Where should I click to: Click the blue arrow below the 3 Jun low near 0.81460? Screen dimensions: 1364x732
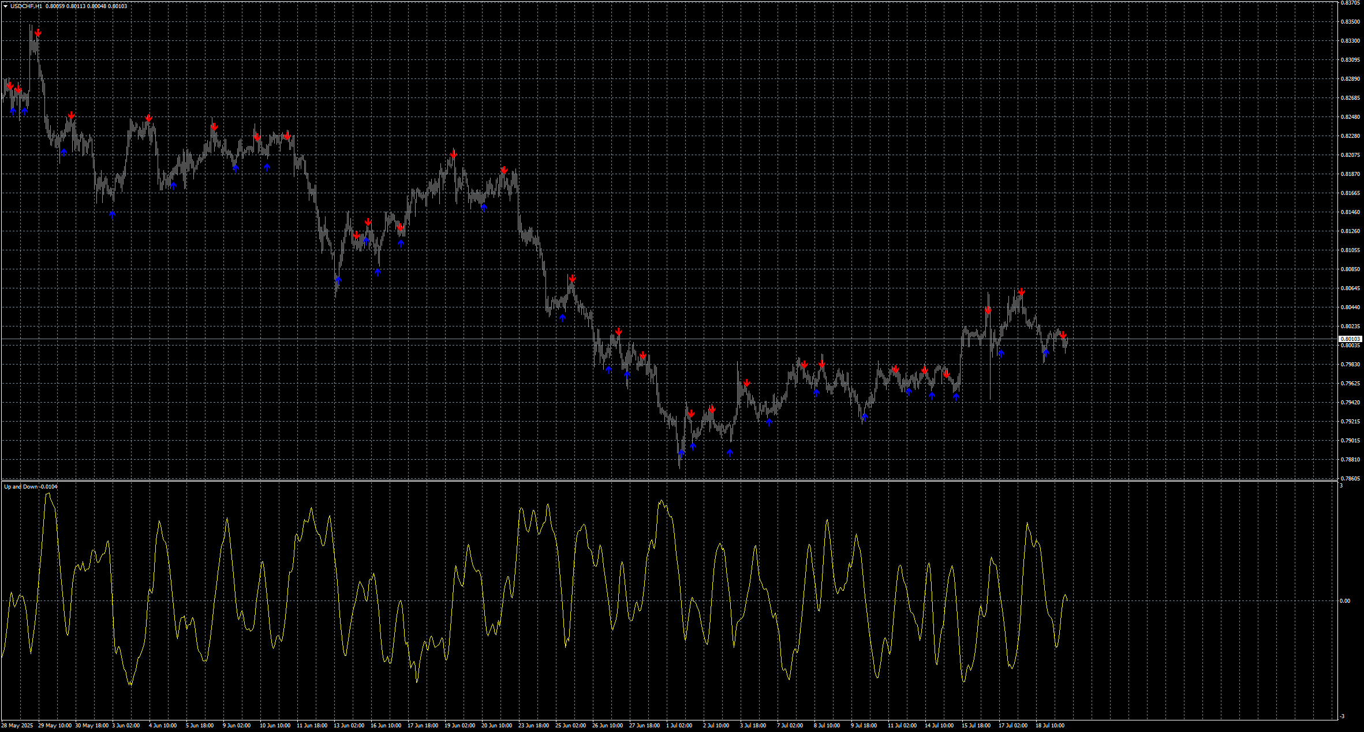coord(113,215)
